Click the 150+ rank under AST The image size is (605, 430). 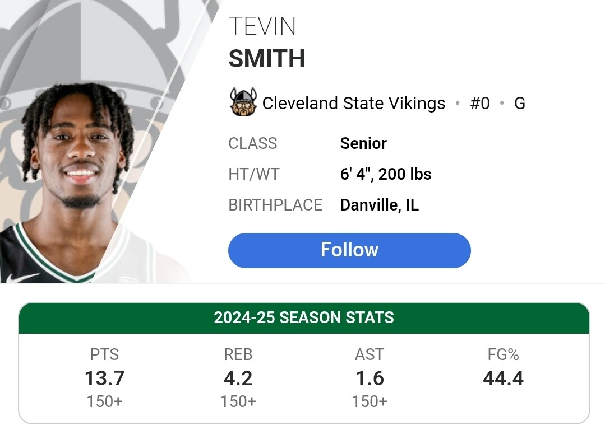click(370, 401)
